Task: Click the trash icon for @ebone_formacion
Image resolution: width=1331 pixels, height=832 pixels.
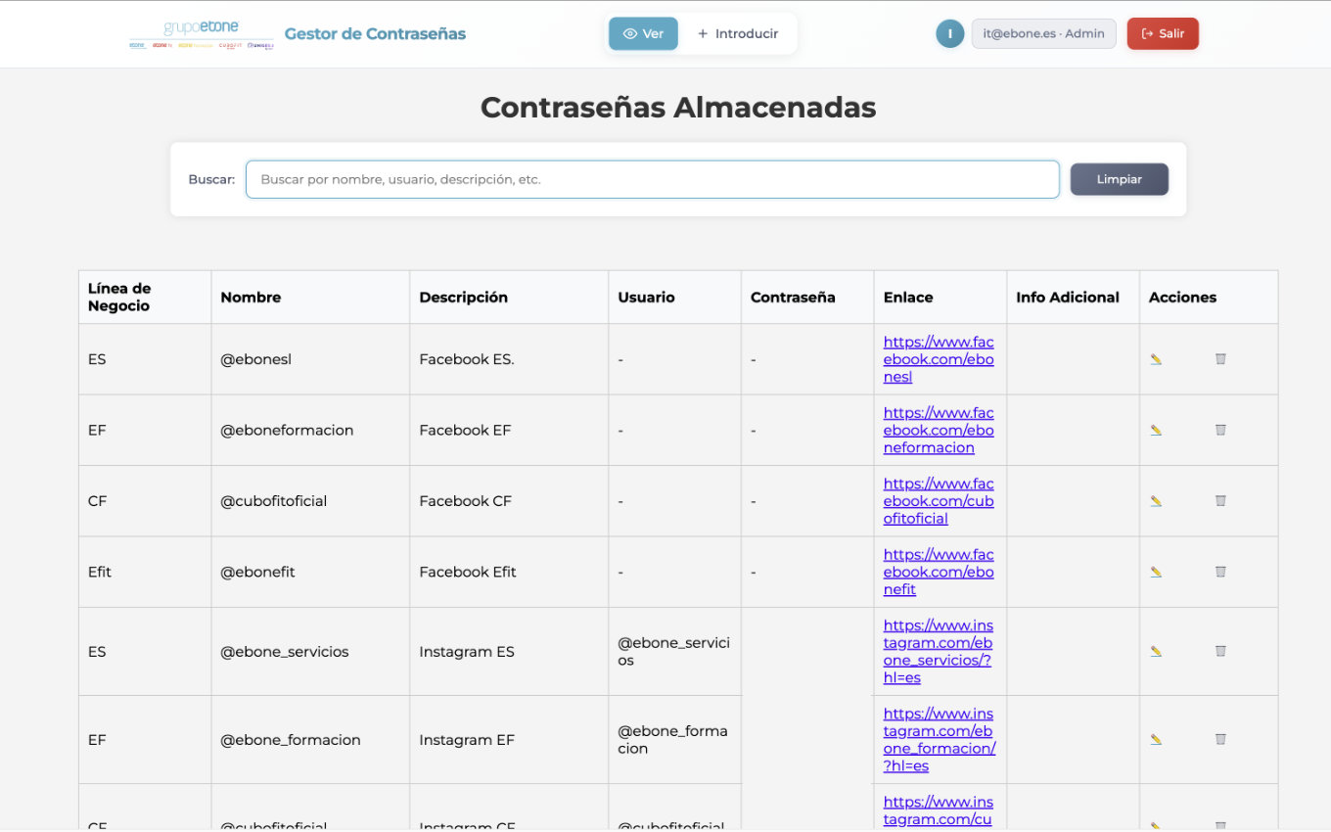Action: 1220,739
